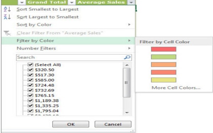Filter by the yellow cell color
The width and height of the screenshot is (213, 133).
[x=164, y=80]
